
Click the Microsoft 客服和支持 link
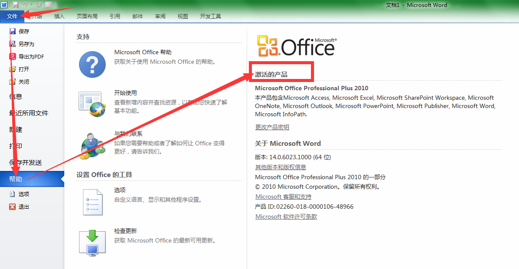(x=283, y=197)
